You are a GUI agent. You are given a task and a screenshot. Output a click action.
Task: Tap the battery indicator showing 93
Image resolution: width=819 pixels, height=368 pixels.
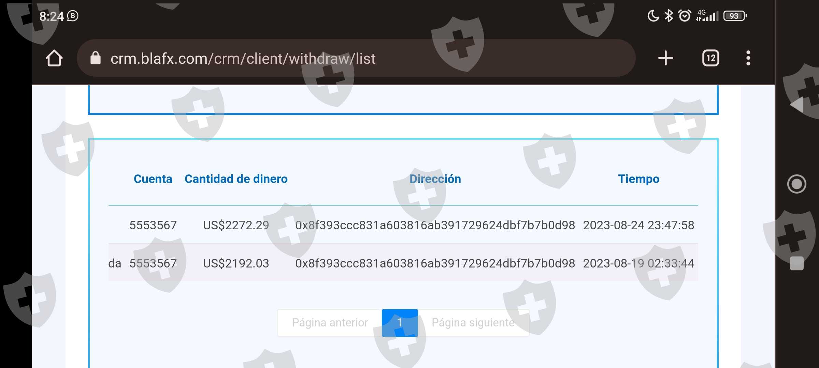point(735,16)
